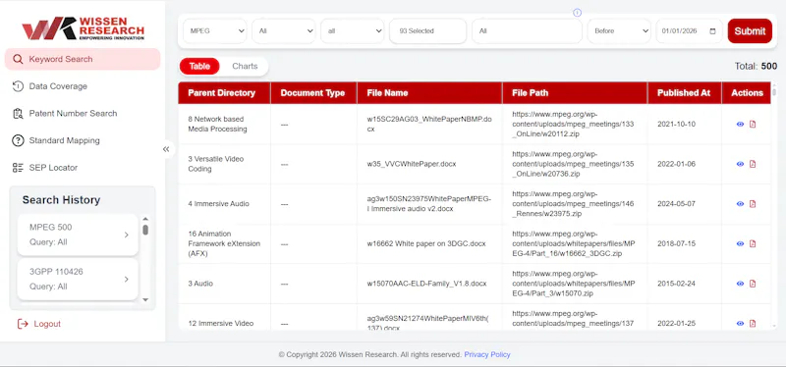This screenshot has width=786, height=367.
Task: Expand the Before date-condition dropdown
Action: 619,31
